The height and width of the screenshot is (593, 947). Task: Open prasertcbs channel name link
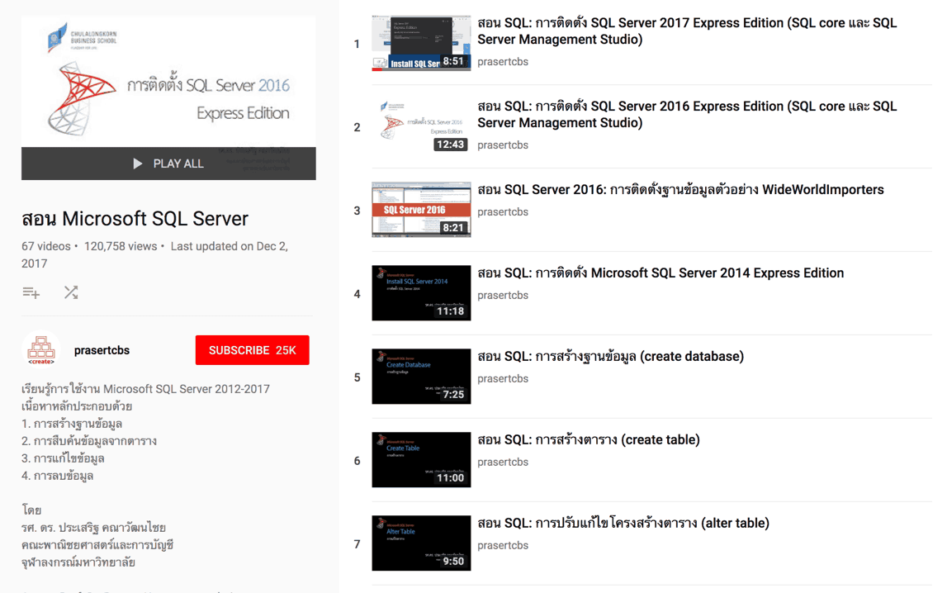click(102, 350)
